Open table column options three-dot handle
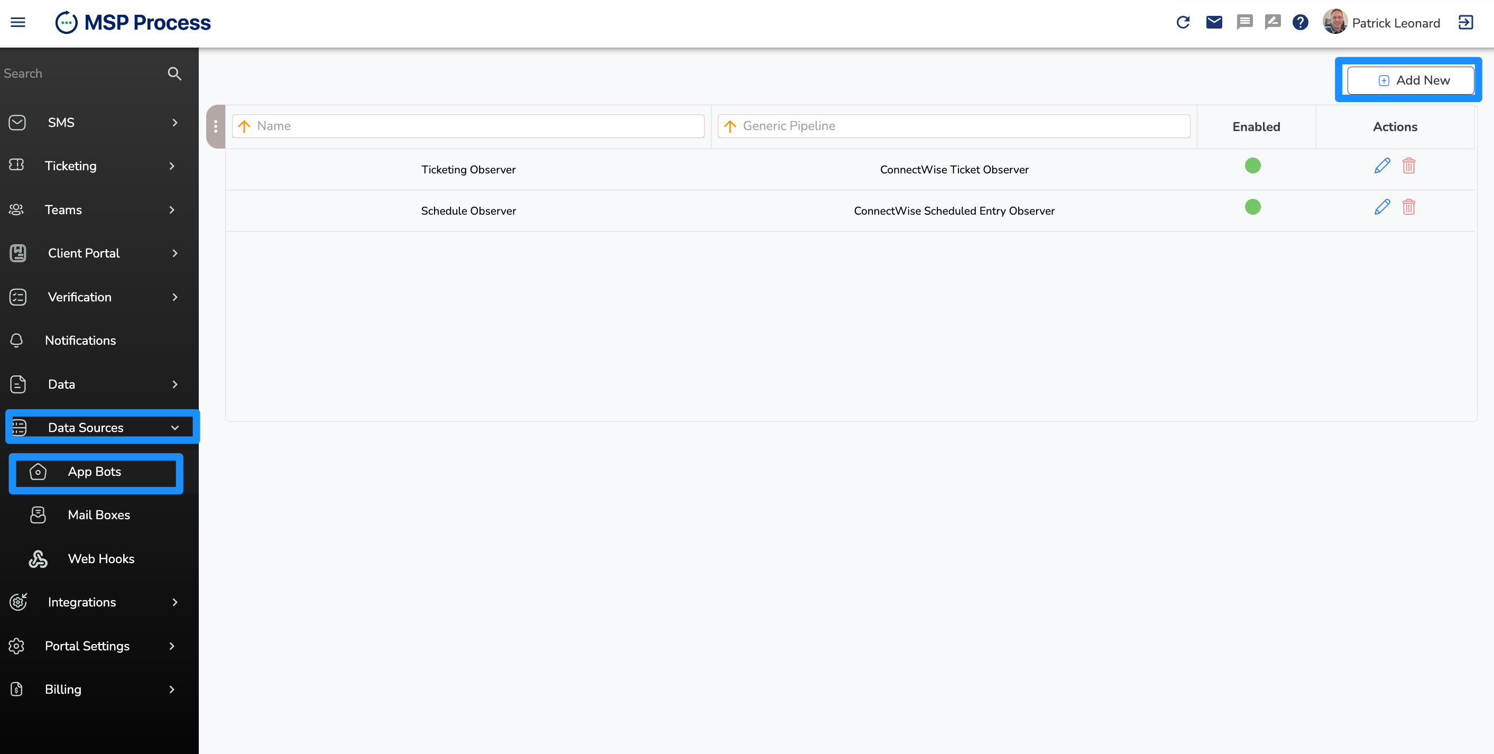 click(x=215, y=126)
